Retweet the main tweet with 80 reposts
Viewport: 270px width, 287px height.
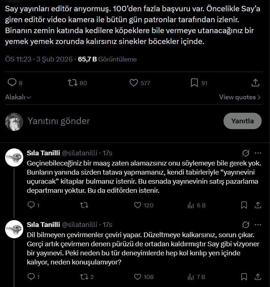[x=73, y=83]
